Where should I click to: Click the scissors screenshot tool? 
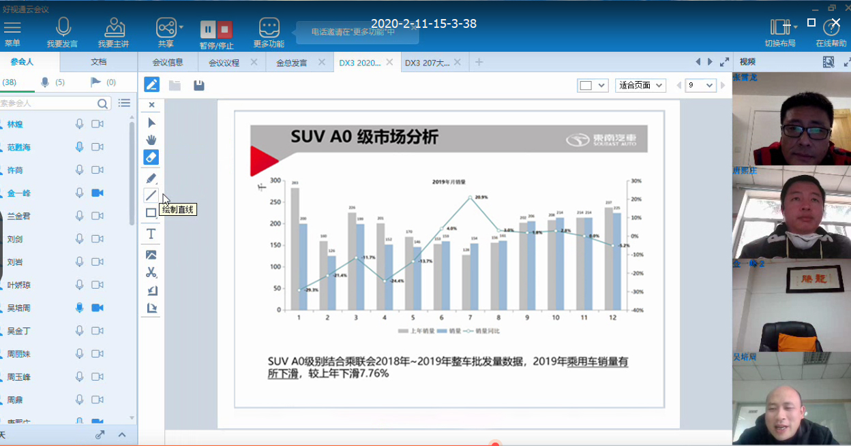(151, 272)
